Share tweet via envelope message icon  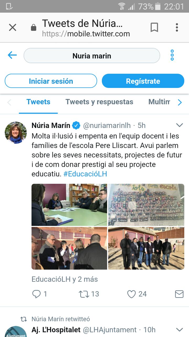[179, 294]
